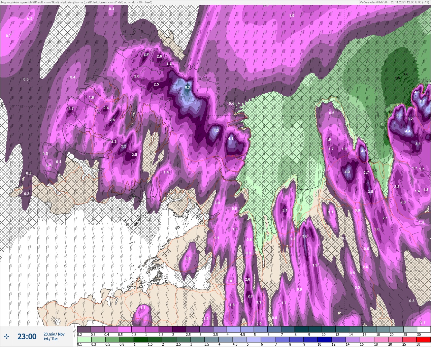Select the darkest purple snow swatch at 2
The height and width of the screenshot is (347, 431).
pyautogui.click(x=179, y=329)
